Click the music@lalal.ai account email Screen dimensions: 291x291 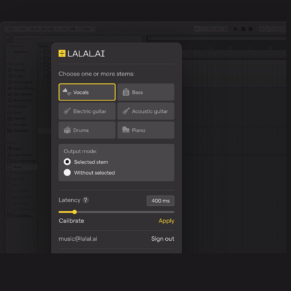(78, 239)
